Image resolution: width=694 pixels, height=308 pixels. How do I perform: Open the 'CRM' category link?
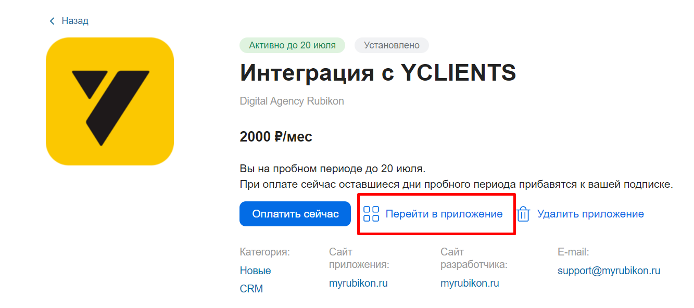pyautogui.click(x=251, y=289)
